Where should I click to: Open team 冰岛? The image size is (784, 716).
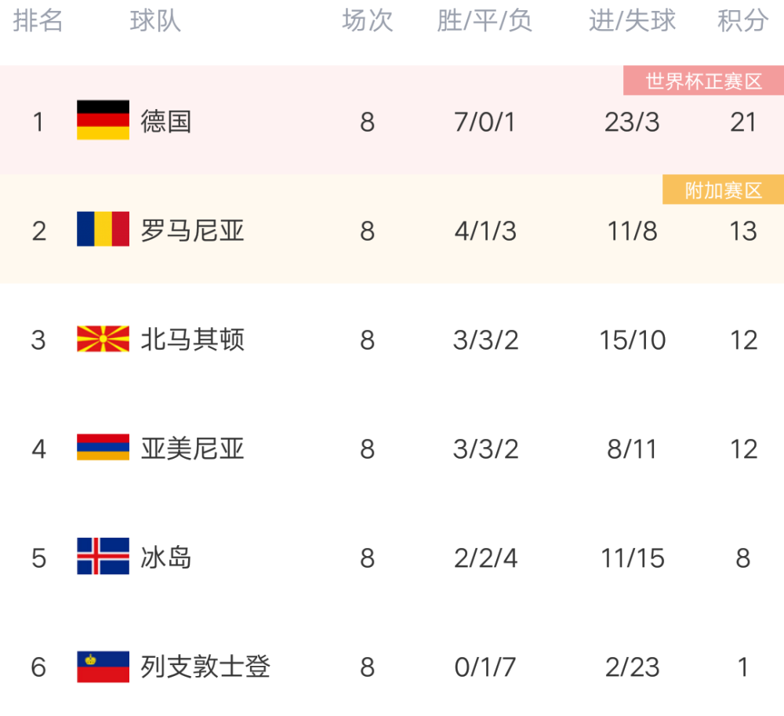click(166, 558)
